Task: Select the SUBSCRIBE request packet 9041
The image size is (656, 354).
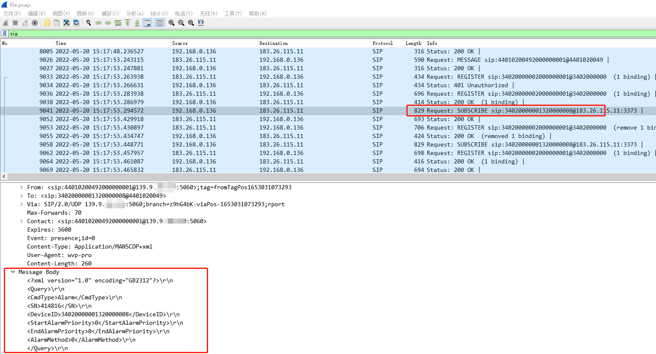Action: pyautogui.click(x=254, y=111)
